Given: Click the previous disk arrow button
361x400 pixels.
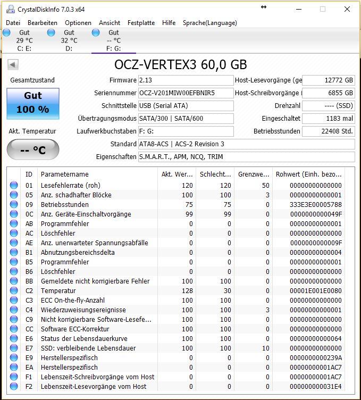Looking at the screenshot, I should (x=13, y=64).
